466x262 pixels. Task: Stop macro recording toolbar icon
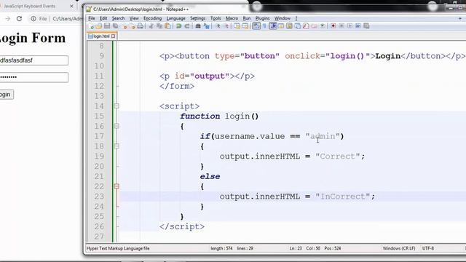point(341,26)
